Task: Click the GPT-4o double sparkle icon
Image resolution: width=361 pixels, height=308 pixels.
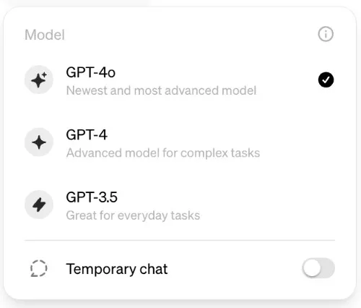Action: click(39, 80)
